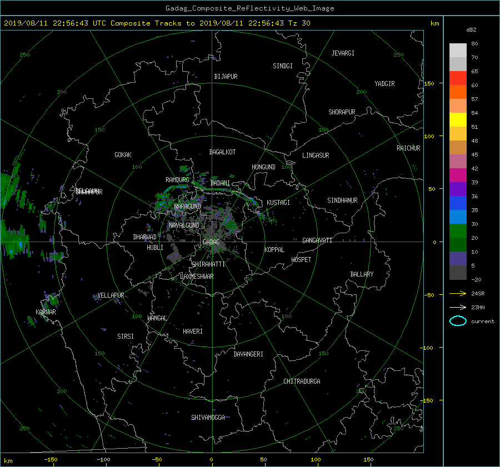Viewport: 500px width, 467px height.
Task: Click the NAVALGUND city label
Action: click(x=184, y=225)
